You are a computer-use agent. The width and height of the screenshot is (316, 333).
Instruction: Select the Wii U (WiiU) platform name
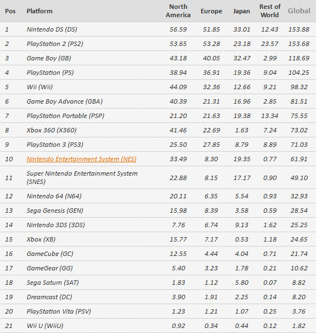click(x=45, y=326)
